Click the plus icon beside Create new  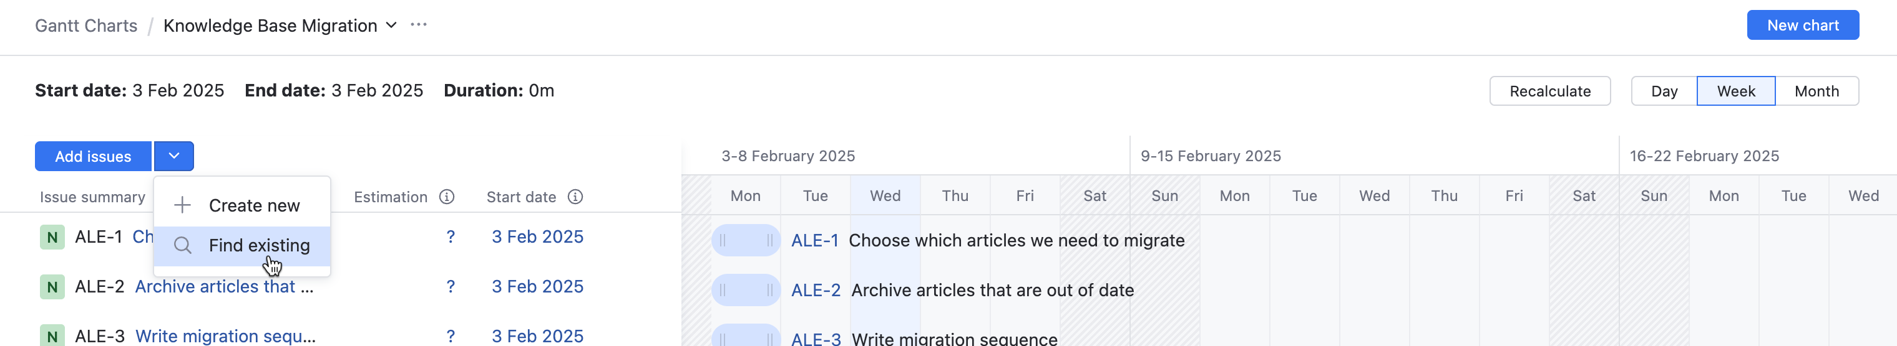(182, 206)
